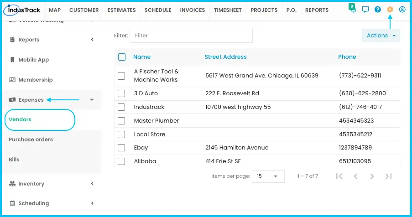Click the Membership card icon
The width and height of the screenshot is (412, 217).
pyautogui.click(x=12, y=79)
